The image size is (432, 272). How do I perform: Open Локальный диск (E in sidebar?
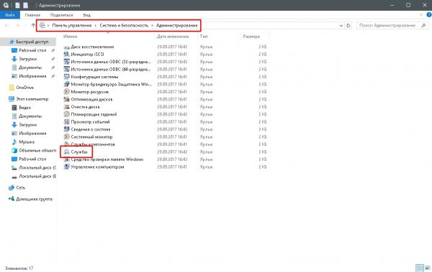tap(34, 176)
